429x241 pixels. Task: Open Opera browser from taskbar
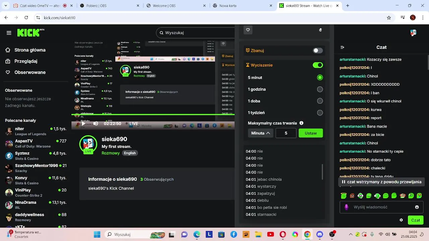click(x=283, y=234)
